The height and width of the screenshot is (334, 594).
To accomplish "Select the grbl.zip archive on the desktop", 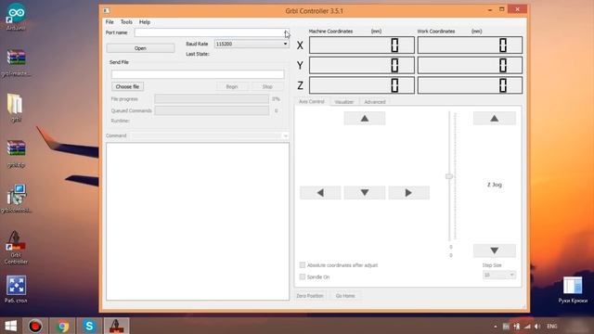I will 16,153.
